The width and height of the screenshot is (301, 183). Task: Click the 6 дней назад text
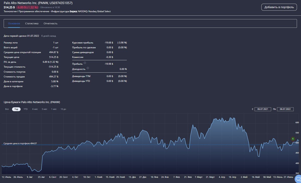(49, 36)
